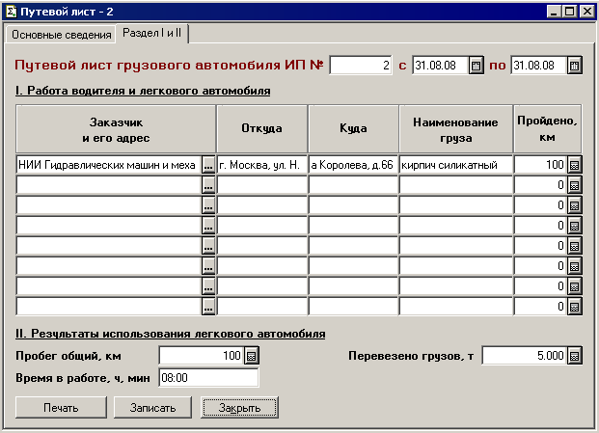
Task: Open customer selection for НИИ Гидравлических машин
Action: pos(207,165)
